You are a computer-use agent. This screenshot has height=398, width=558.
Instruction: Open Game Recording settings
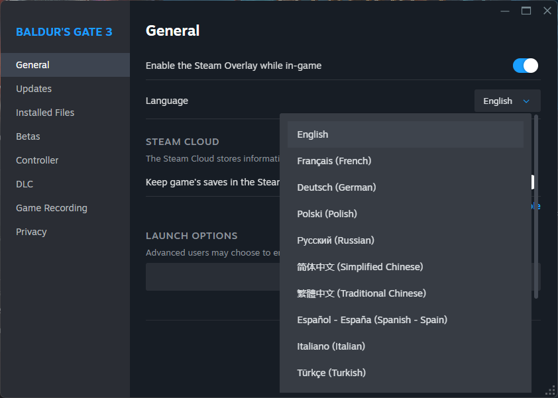[65, 208]
